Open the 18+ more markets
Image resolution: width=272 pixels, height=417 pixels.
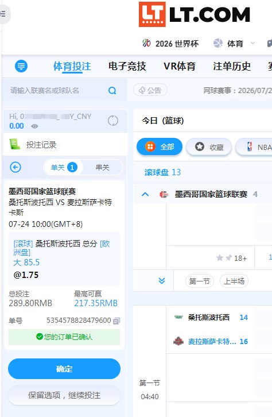240,258
